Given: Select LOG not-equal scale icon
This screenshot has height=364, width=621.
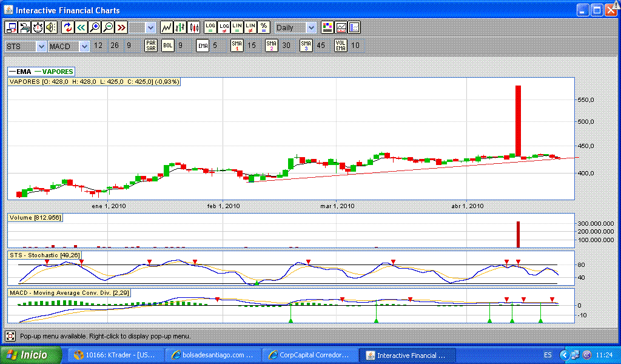Looking at the screenshot, I should coord(224,27).
